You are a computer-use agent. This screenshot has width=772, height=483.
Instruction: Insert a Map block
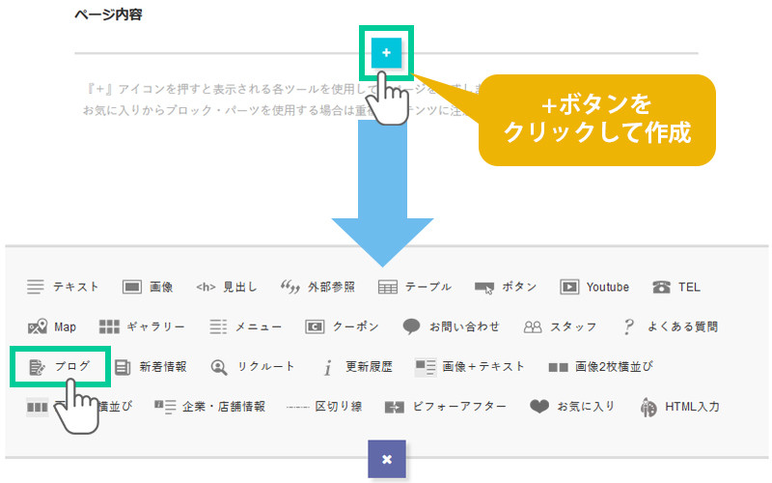53,327
